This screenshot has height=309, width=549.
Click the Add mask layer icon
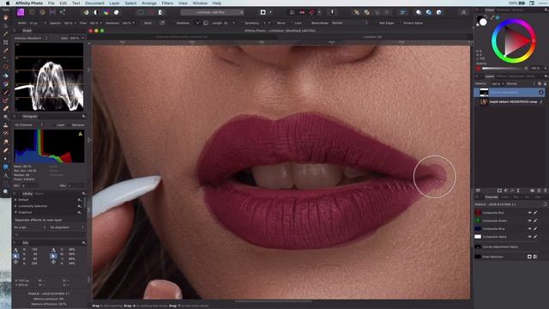(499, 191)
